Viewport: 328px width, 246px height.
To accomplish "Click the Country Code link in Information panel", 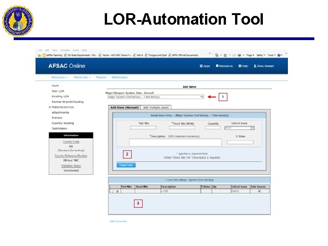I will pos(71,142).
